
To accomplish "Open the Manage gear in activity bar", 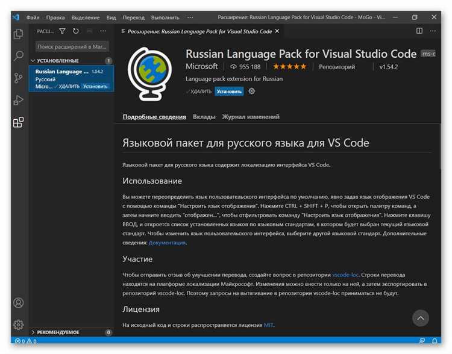I will tap(19, 324).
